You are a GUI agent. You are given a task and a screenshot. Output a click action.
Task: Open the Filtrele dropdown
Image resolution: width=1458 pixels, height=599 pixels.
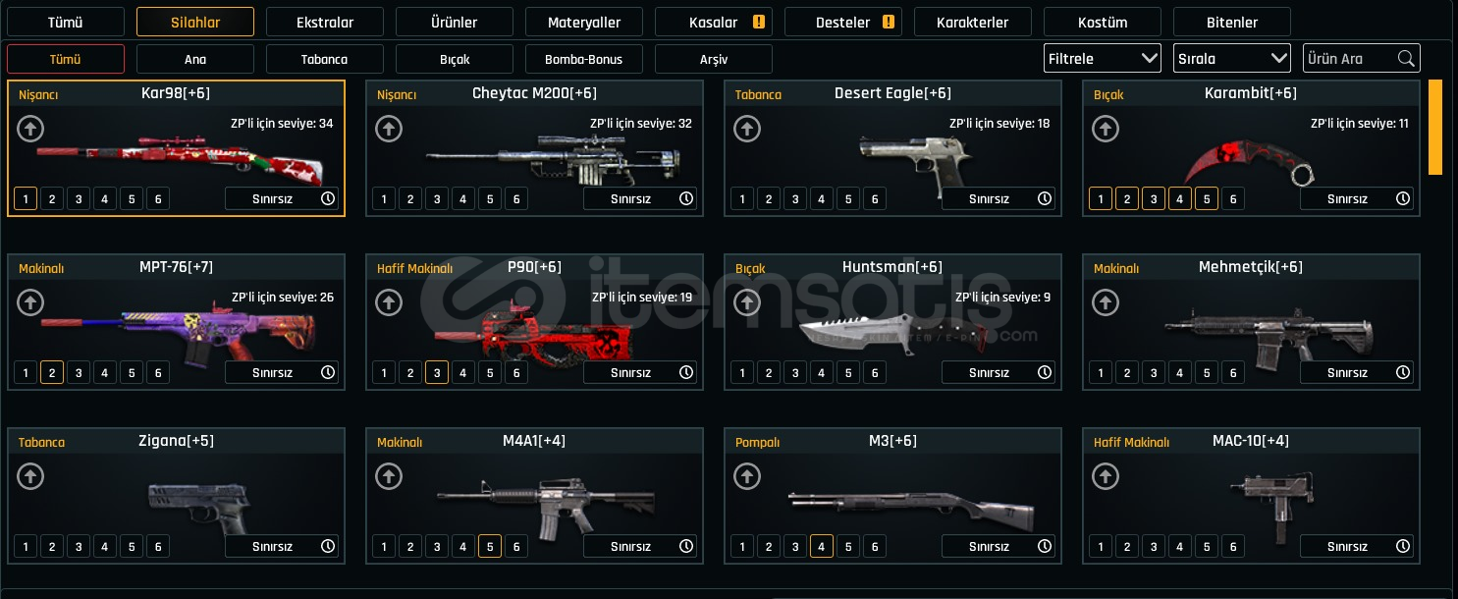point(1103,58)
